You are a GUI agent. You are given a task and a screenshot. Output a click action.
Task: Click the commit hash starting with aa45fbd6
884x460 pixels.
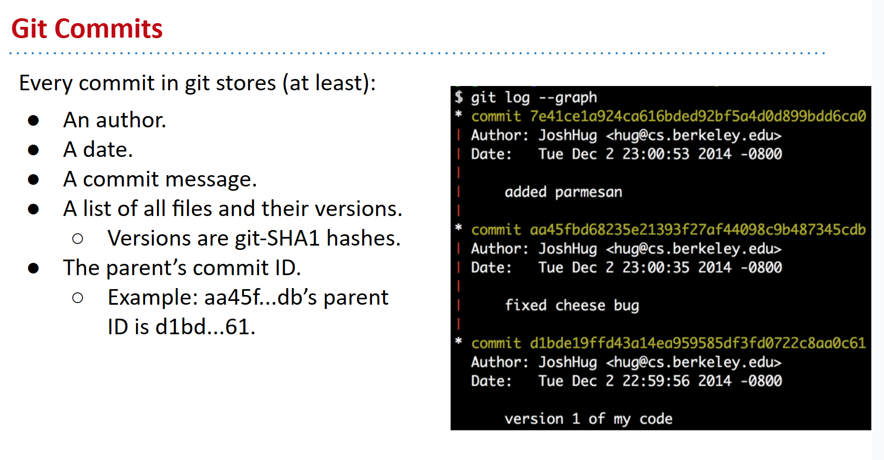pyautogui.click(x=698, y=229)
